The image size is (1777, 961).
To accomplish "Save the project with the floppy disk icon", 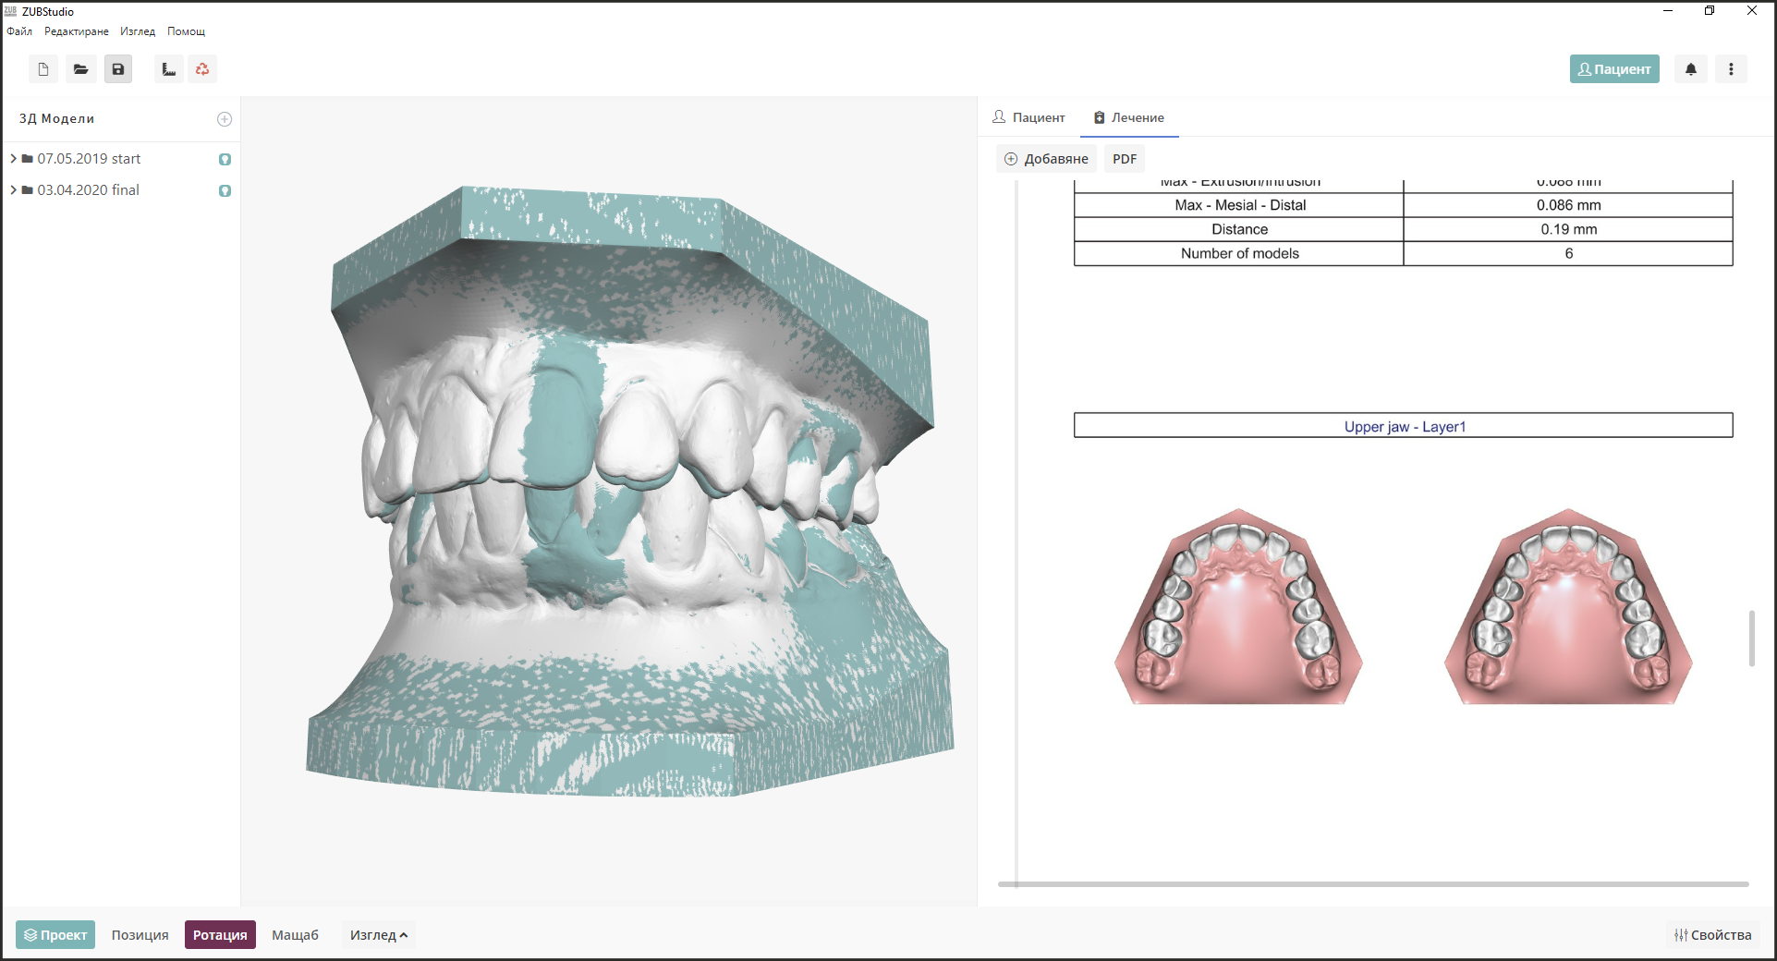I will pos(117,68).
